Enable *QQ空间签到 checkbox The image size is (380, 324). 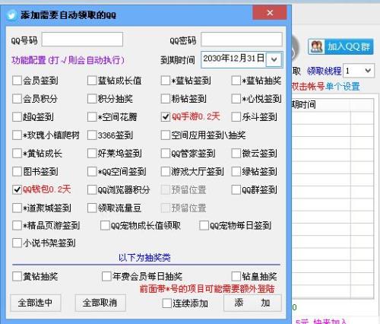pos(92,172)
